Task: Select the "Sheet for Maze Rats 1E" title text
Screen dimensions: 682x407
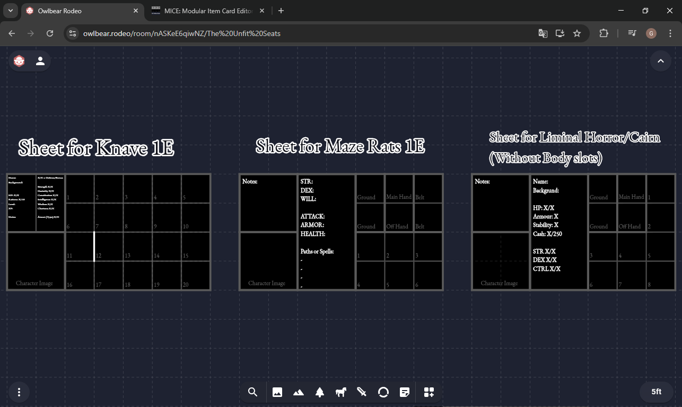Action: click(x=340, y=146)
